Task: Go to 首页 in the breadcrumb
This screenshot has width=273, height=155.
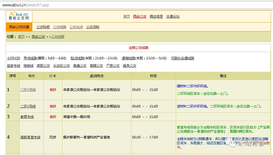Action: 21,37
